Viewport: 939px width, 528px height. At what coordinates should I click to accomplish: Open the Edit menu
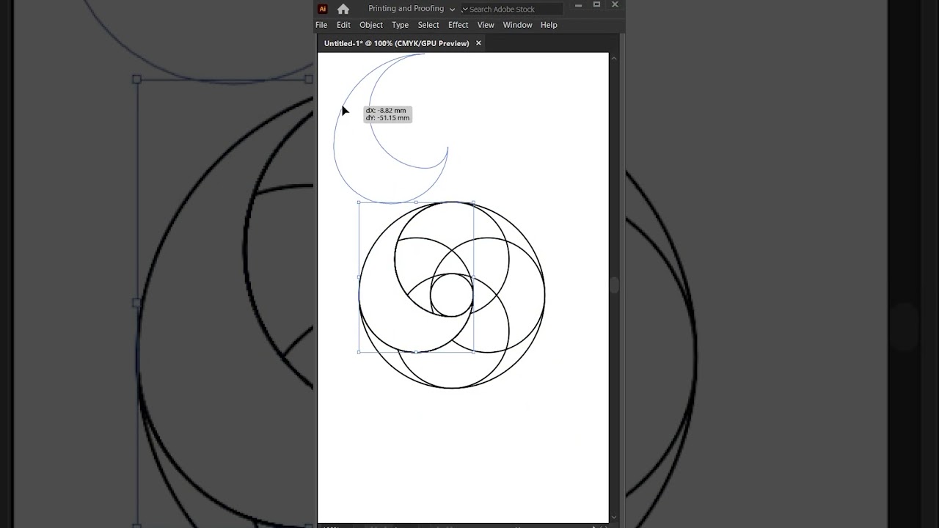(x=343, y=25)
